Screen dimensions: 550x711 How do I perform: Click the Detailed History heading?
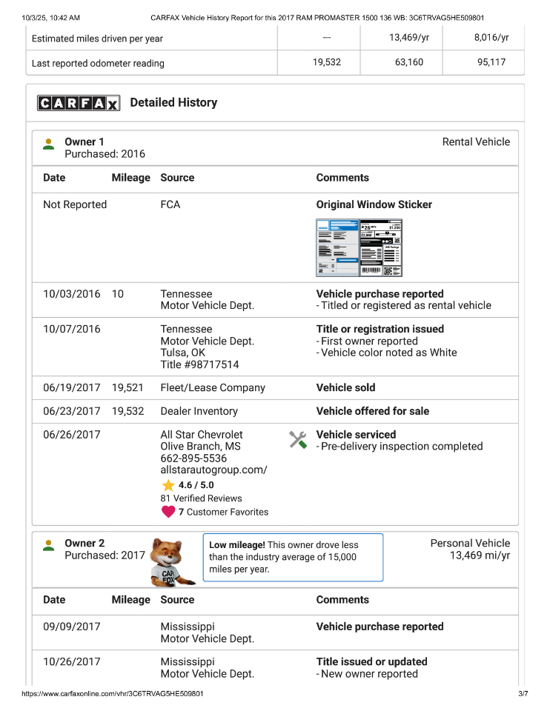(x=173, y=103)
